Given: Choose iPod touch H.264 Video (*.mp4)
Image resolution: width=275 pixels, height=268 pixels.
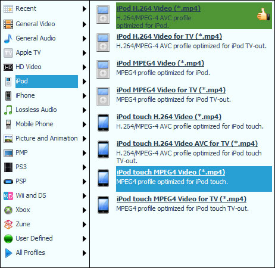Looking at the screenshot, I should click(169, 117).
